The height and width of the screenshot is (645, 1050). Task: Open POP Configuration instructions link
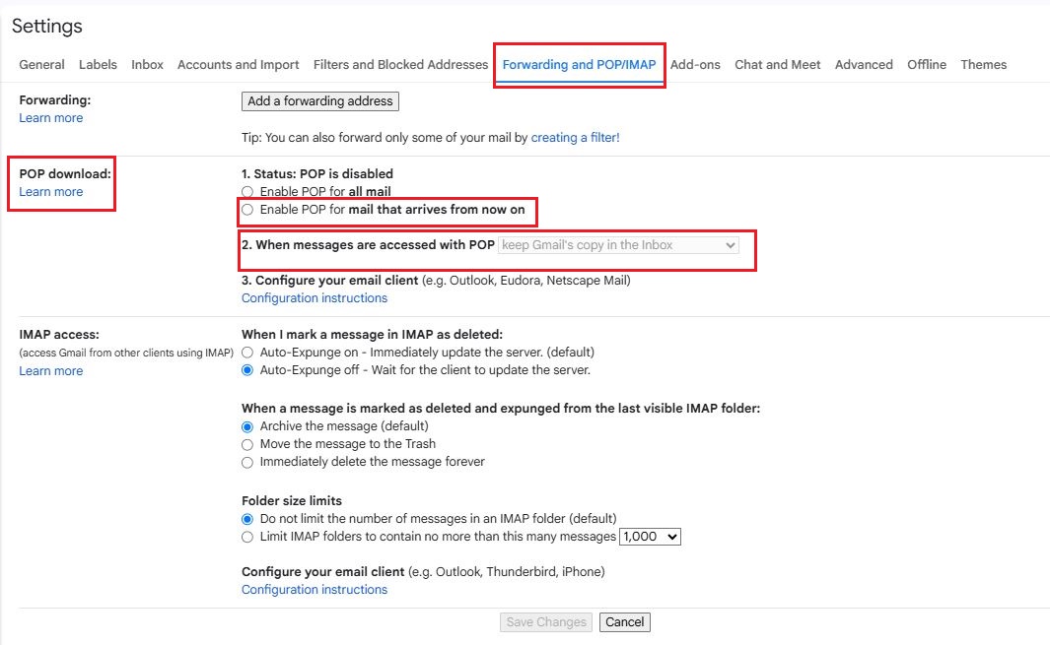(315, 298)
